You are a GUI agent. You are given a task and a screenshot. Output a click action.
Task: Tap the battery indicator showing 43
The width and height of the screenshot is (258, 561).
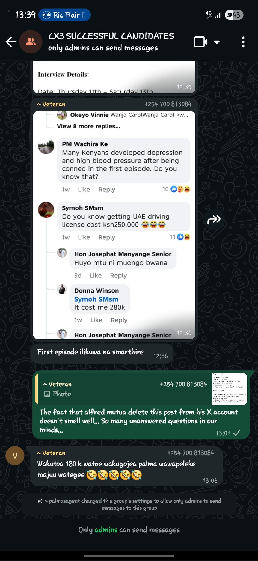click(234, 15)
